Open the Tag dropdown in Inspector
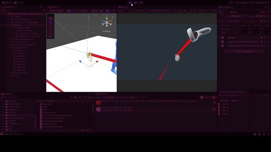The height and width of the screenshot is (152, 271). pyautogui.click(x=238, y=16)
